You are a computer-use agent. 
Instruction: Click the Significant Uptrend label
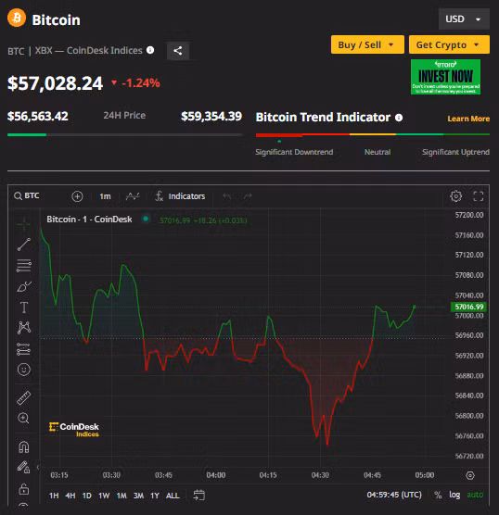point(455,152)
